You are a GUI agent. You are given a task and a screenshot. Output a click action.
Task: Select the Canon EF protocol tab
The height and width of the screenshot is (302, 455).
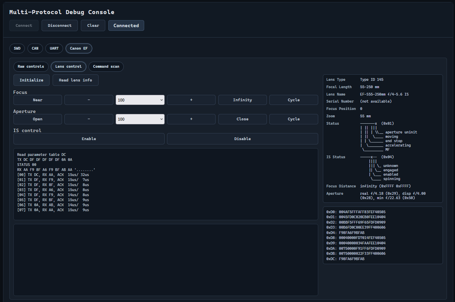[x=79, y=48]
